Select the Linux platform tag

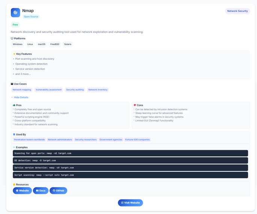pos(30,44)
